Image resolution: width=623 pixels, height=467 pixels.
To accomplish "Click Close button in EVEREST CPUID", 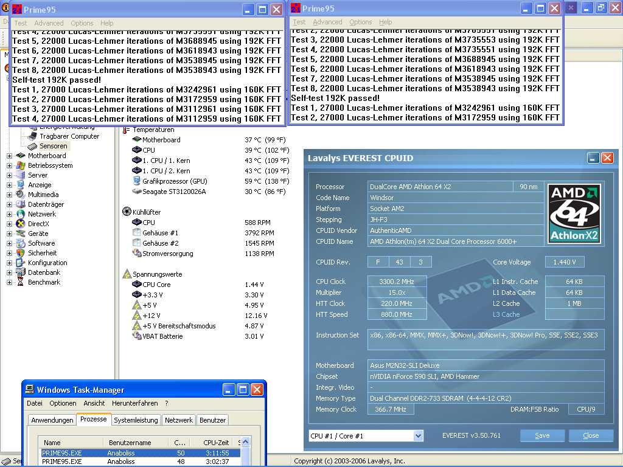I will point(591,435).
